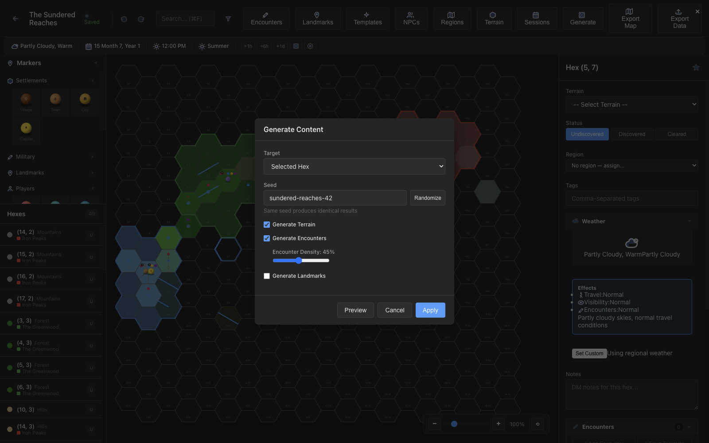Set hex status to Undiscovered
Image resolution: width=709 pixels, height=443 pixels.
click(587, 134)
